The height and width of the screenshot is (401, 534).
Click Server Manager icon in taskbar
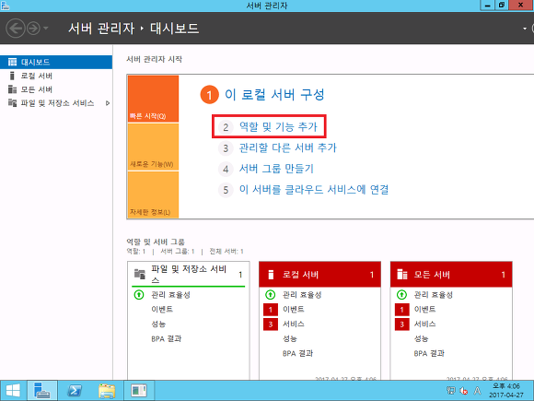[42, 391]
